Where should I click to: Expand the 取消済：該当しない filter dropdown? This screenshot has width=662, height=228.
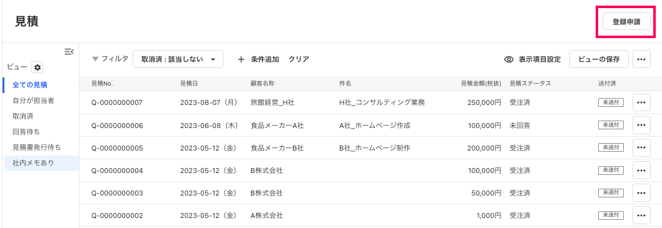pos(178,59)
